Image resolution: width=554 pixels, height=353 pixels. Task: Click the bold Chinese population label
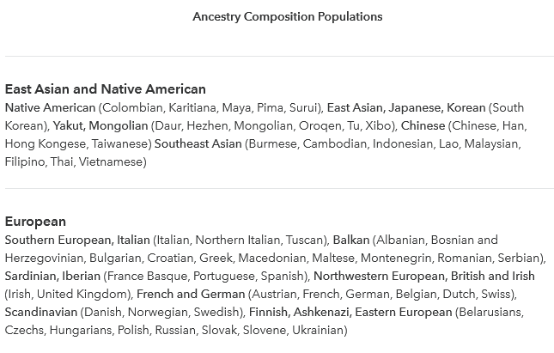[x=423, y=125]
